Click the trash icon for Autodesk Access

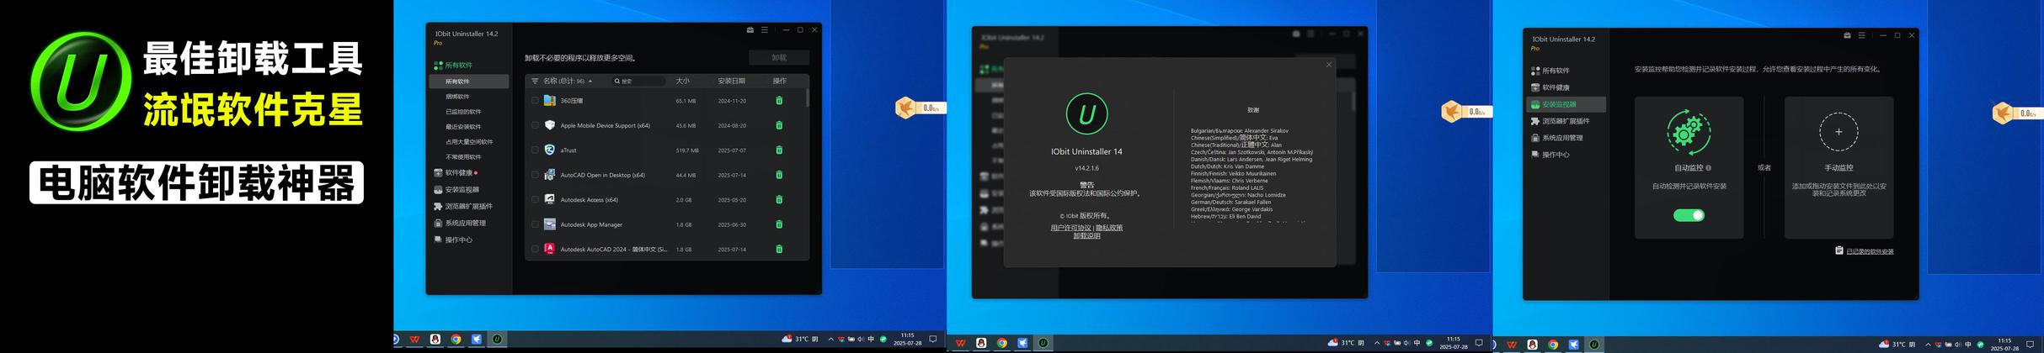779,199
